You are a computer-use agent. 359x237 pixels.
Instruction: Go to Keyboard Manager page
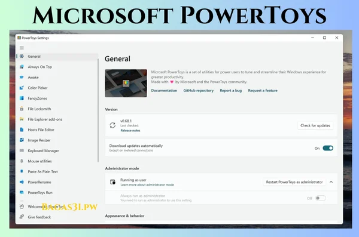tap(57, 150)
